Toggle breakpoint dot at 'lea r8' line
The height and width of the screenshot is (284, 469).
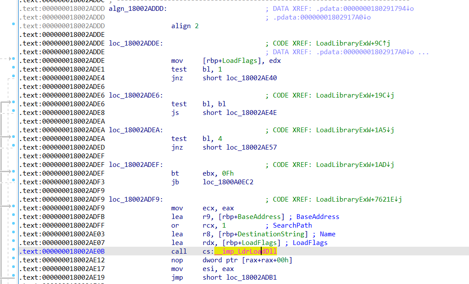(13, 232)
